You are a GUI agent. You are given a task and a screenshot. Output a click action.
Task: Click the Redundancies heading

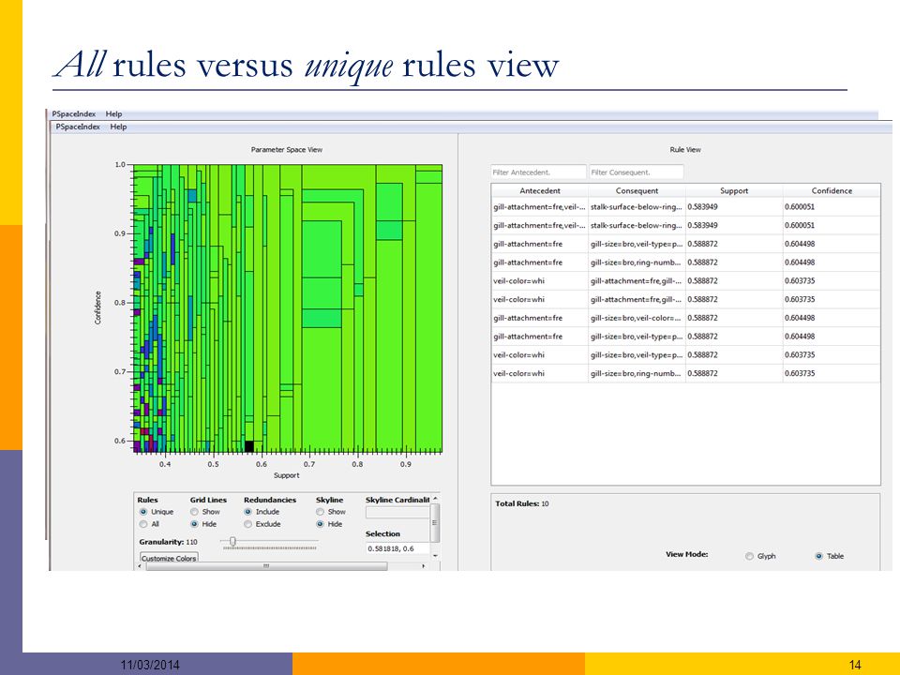[x=270, y=500]
